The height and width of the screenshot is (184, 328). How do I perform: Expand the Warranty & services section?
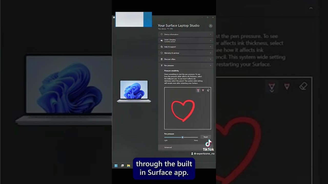click(x=186, y=53)
